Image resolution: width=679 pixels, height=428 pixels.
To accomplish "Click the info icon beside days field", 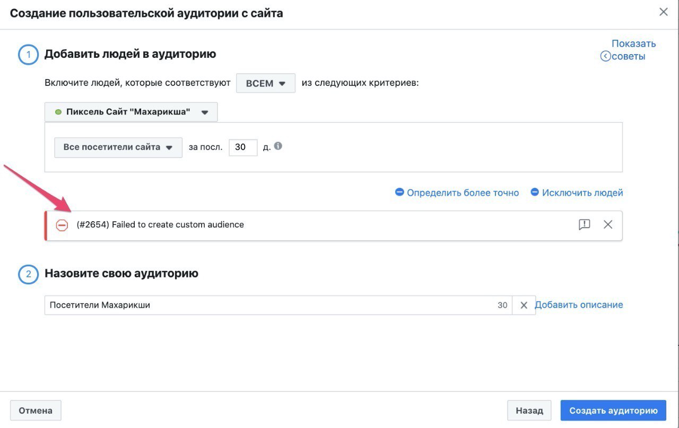I will (278, 146).
